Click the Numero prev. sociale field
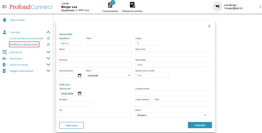Viewport: 262px width, 133px height. tap(153, 76)
